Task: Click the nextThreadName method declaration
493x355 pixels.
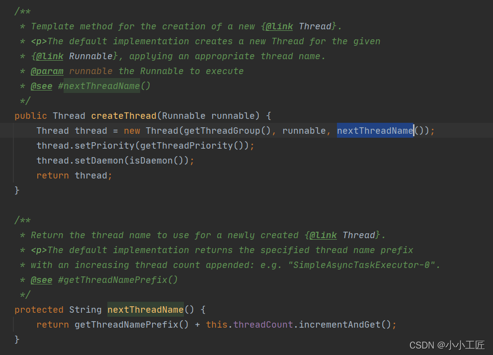Action: click(145, 310)
